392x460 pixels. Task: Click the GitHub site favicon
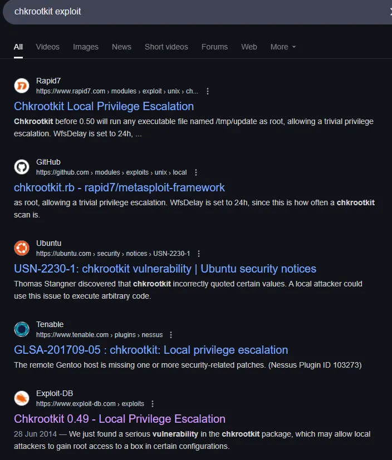22,167
